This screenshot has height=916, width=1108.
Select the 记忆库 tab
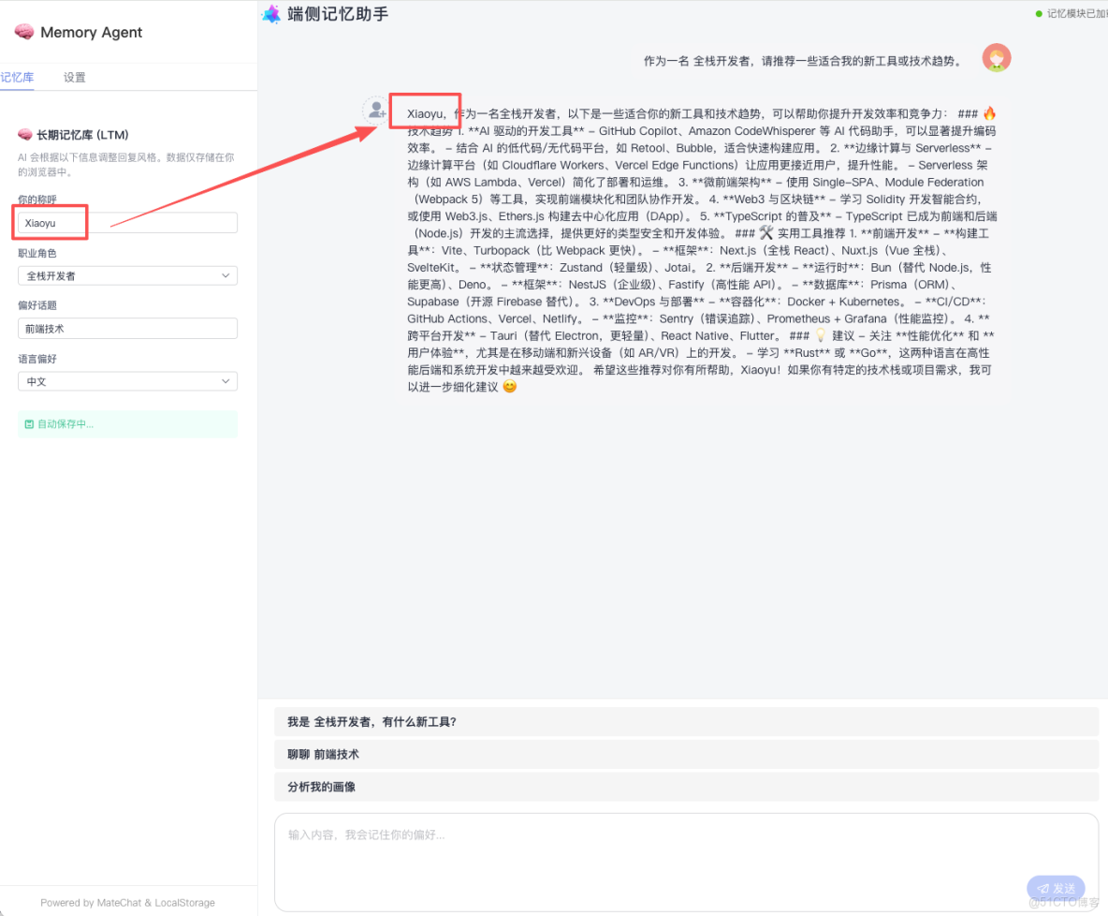17,77
